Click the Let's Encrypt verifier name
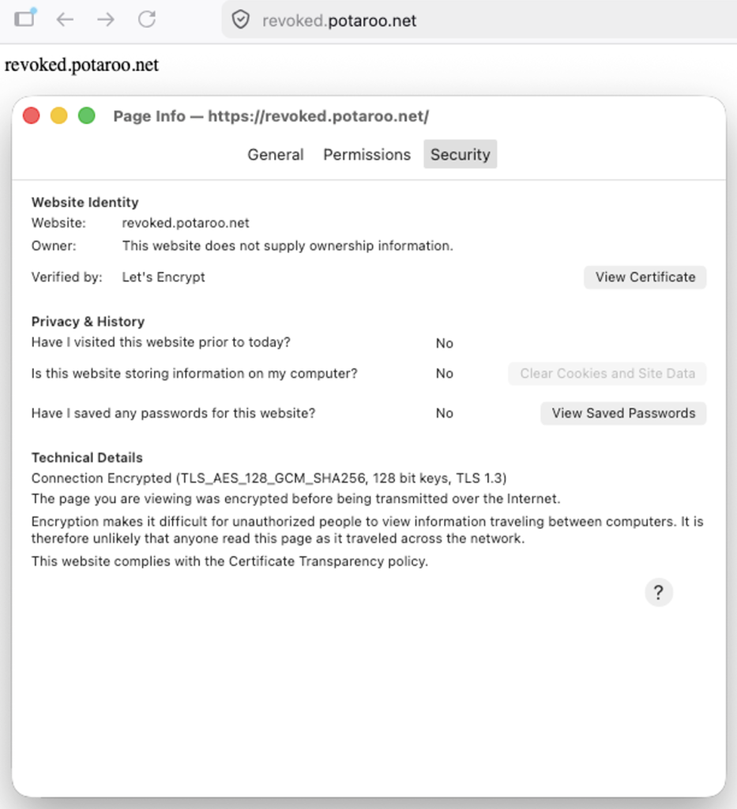737x809 pixels. point(163,277)
